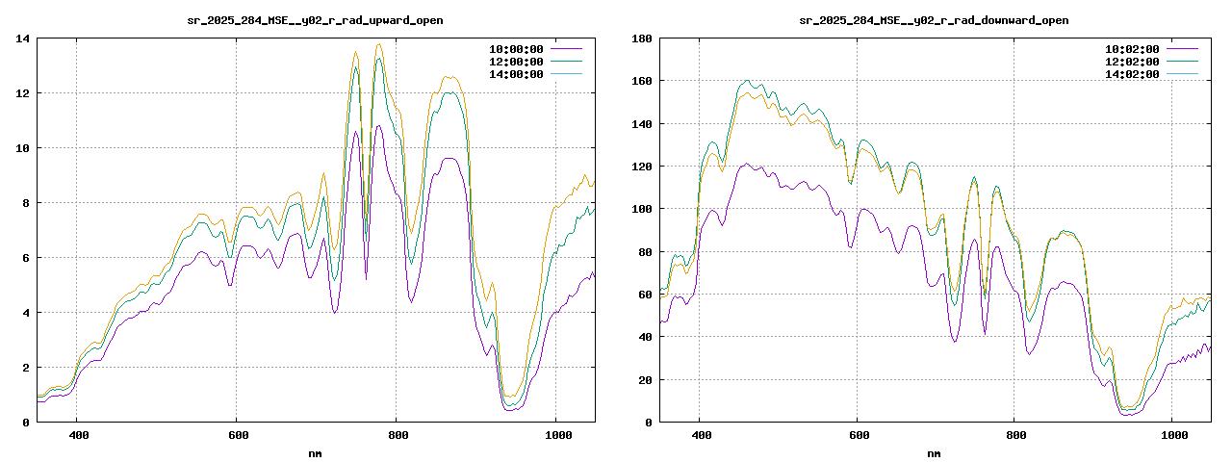The width and height of the screenshot is (1232, 462).
Task: Click the nm axis label under left chart
Action: [315, 452]
